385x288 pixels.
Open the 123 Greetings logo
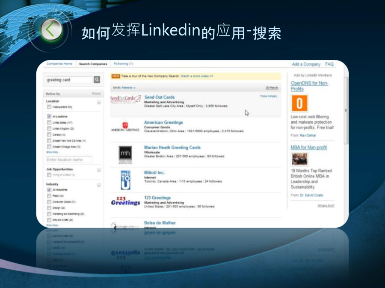[x=125, y=201]
